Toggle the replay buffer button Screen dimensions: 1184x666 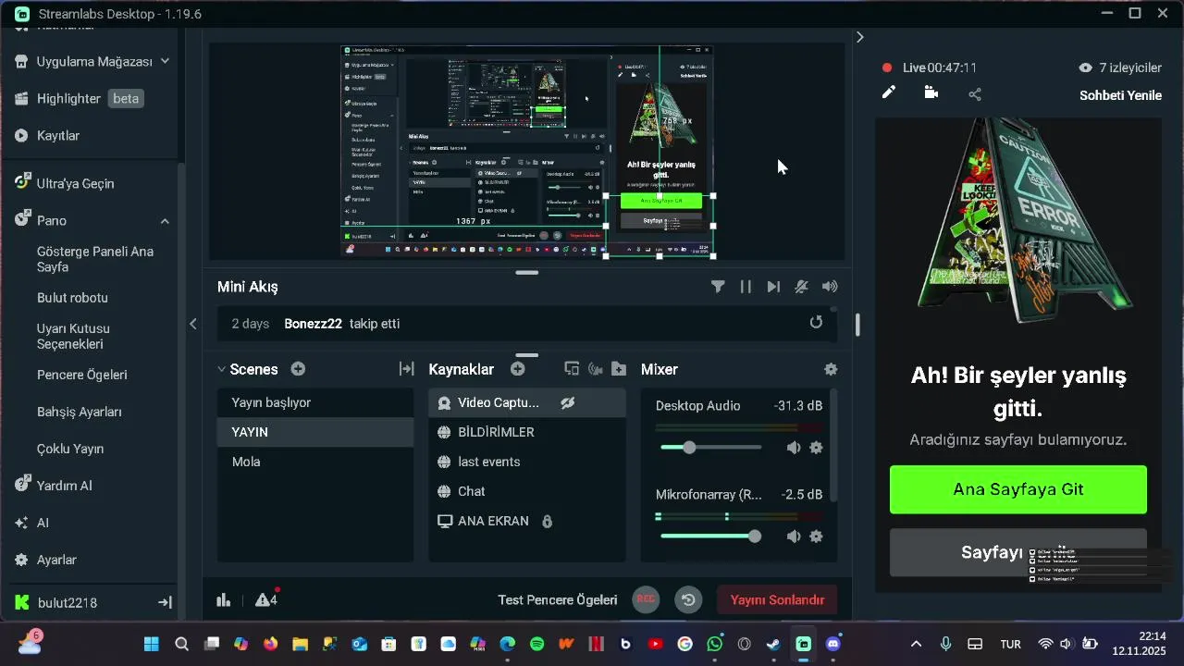688,599
